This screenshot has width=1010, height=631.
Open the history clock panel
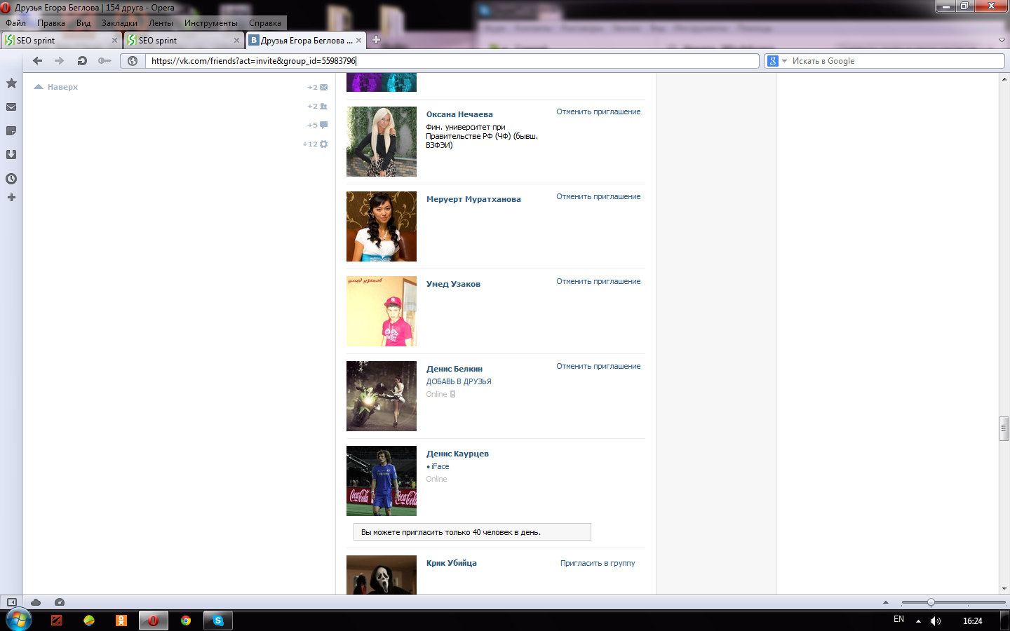pyautogui.click(x=11, y=179)
